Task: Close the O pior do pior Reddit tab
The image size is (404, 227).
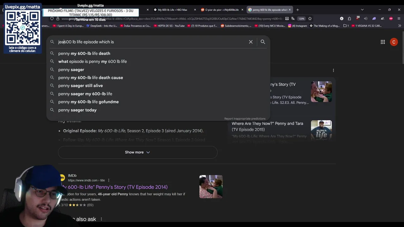Action: click(x=242, y=10)
